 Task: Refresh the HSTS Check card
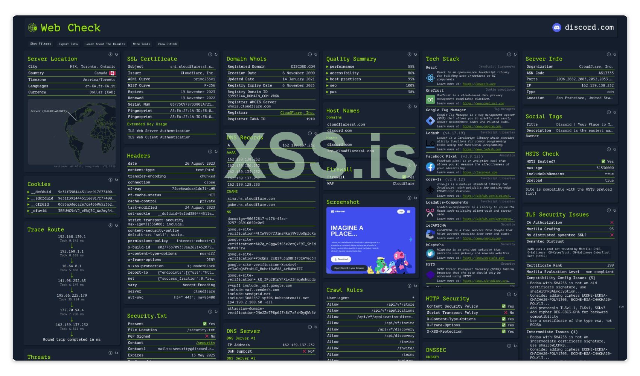(615, 149)
